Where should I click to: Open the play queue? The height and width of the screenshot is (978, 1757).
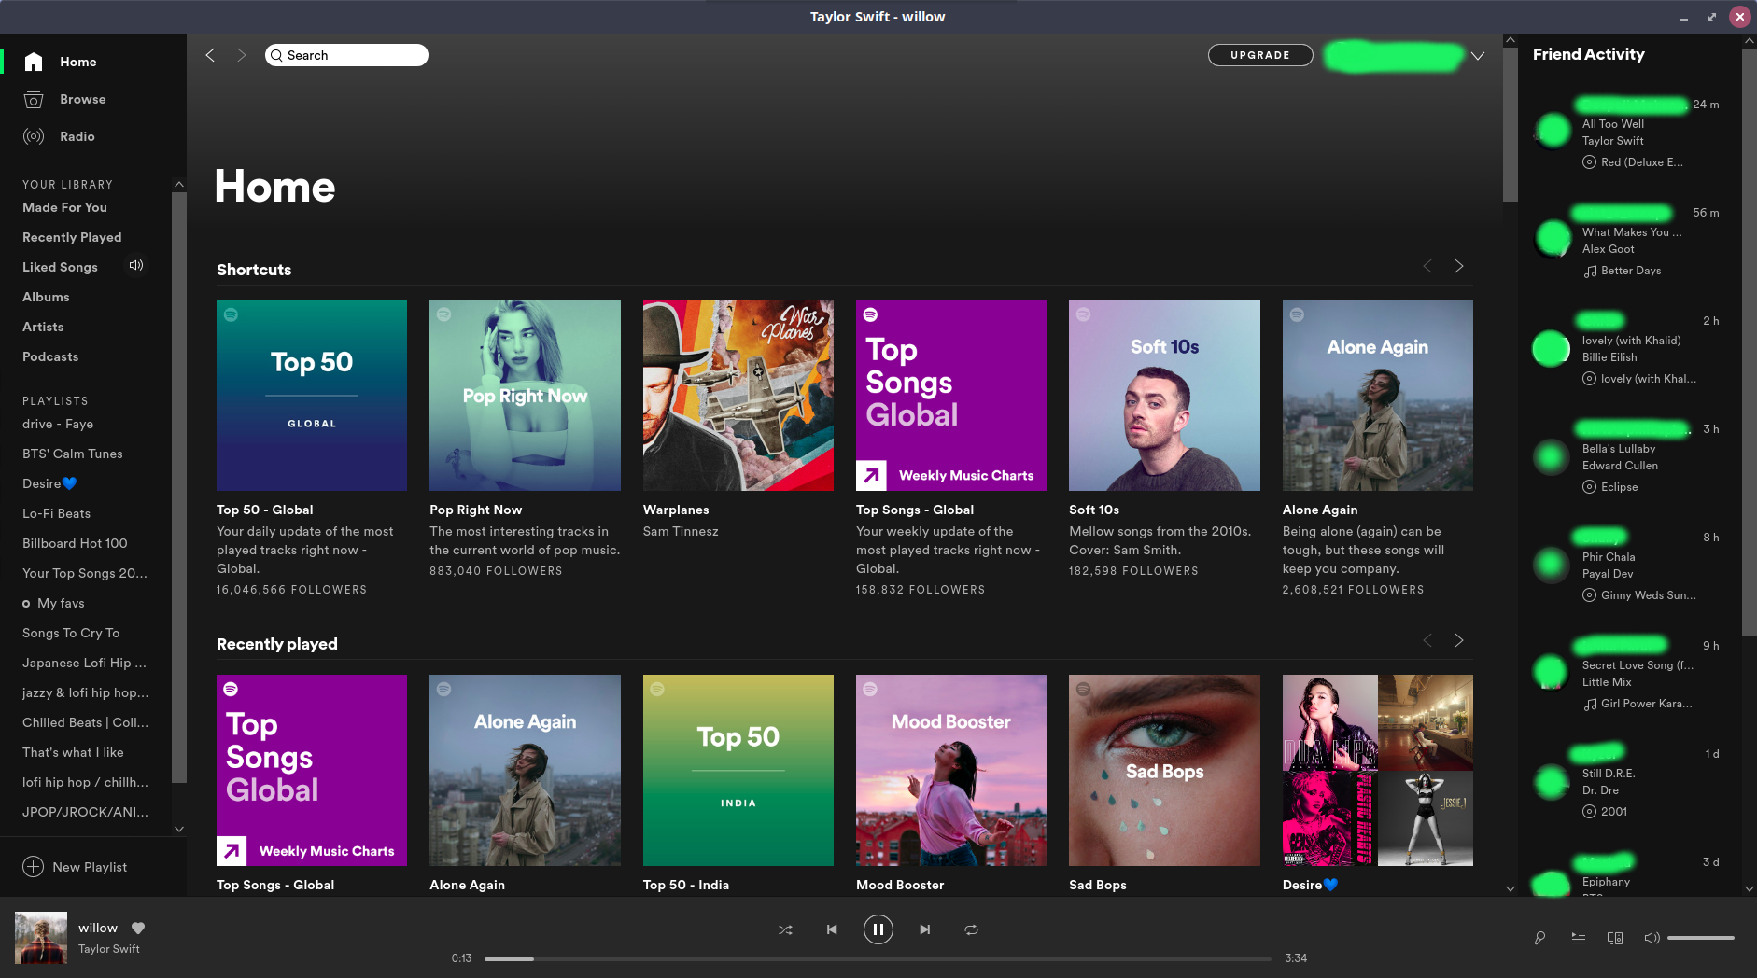pos(1578,938)
